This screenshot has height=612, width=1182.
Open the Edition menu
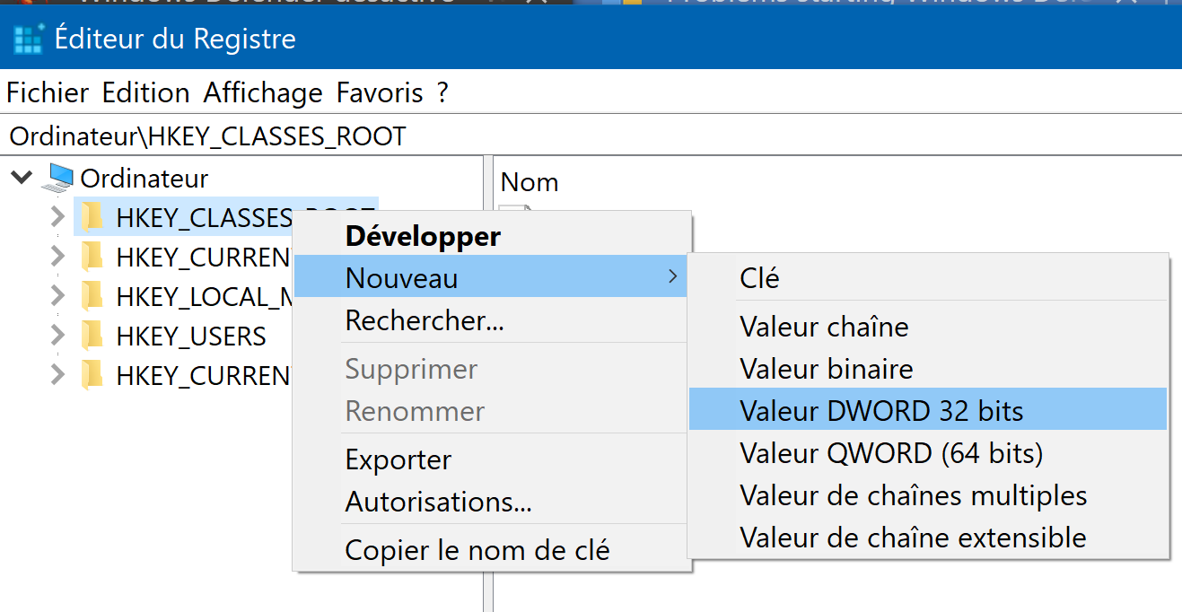click(145, 92)
